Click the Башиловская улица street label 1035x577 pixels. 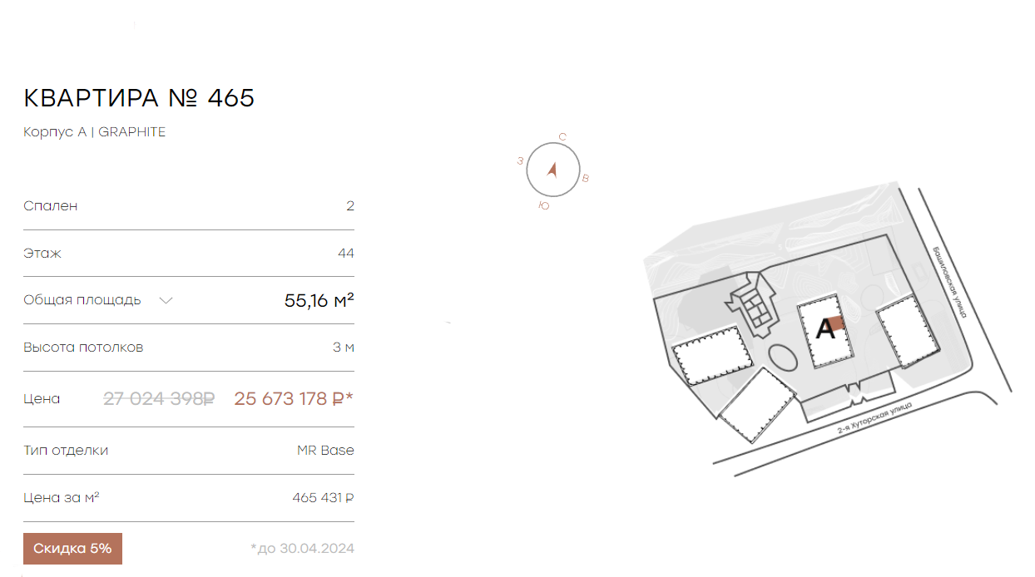coord(949,282)
